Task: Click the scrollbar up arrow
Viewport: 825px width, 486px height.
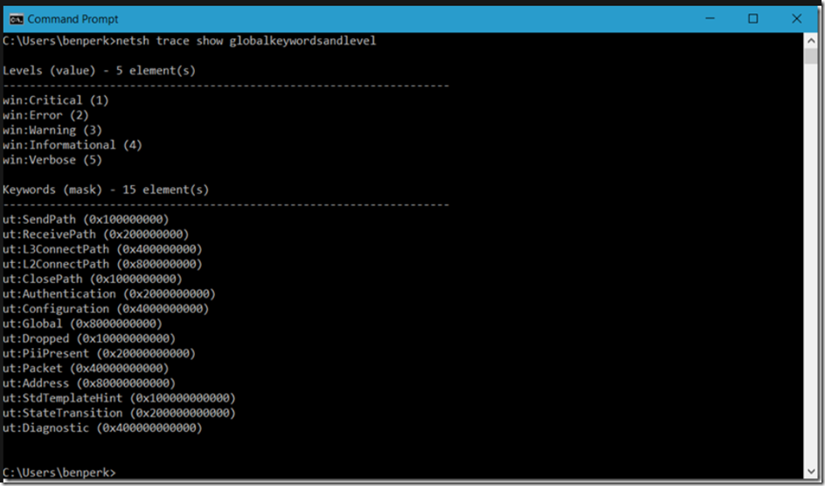Action: [811, 39]
